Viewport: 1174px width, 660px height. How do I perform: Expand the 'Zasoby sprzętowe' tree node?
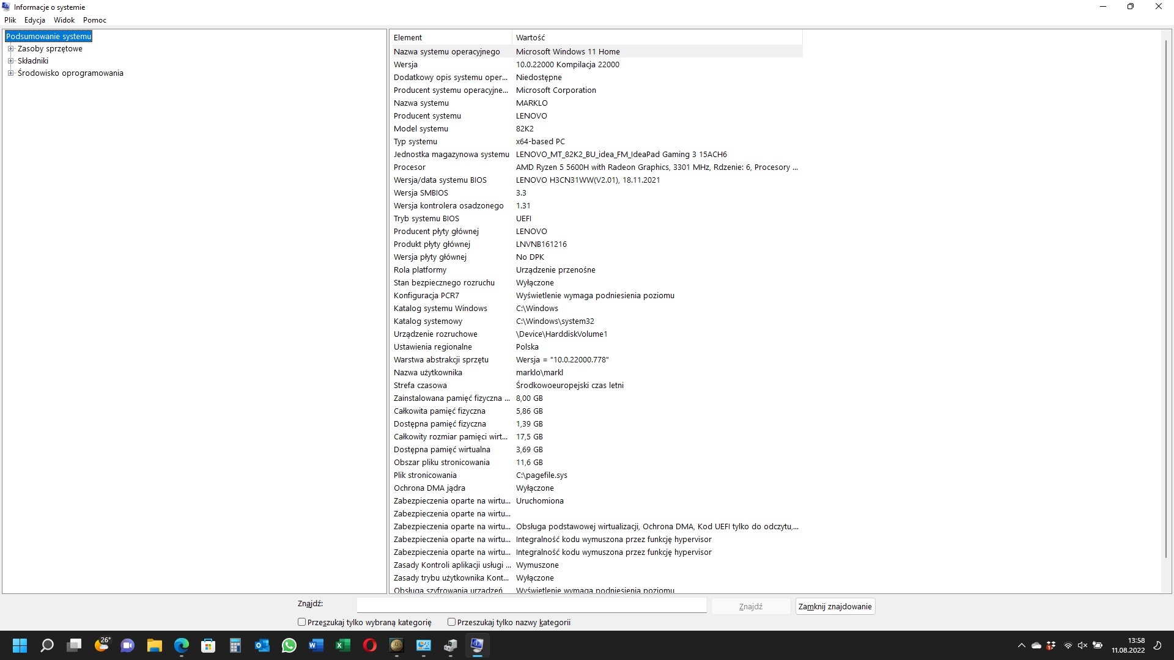point(10,49)
